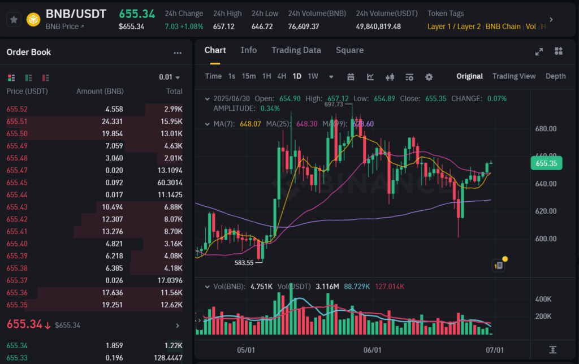Expand more time intervals after 1W
Image resolution: width=579 pixels, height=364 pixels.
pyautogui.click(x=331, y=77)
